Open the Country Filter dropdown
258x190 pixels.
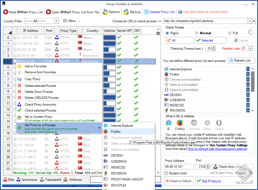[x=56, y=21]
